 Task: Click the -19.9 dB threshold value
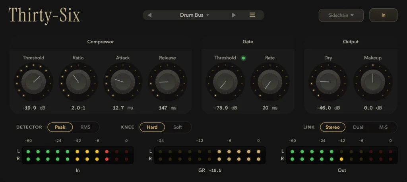[33, 108]
